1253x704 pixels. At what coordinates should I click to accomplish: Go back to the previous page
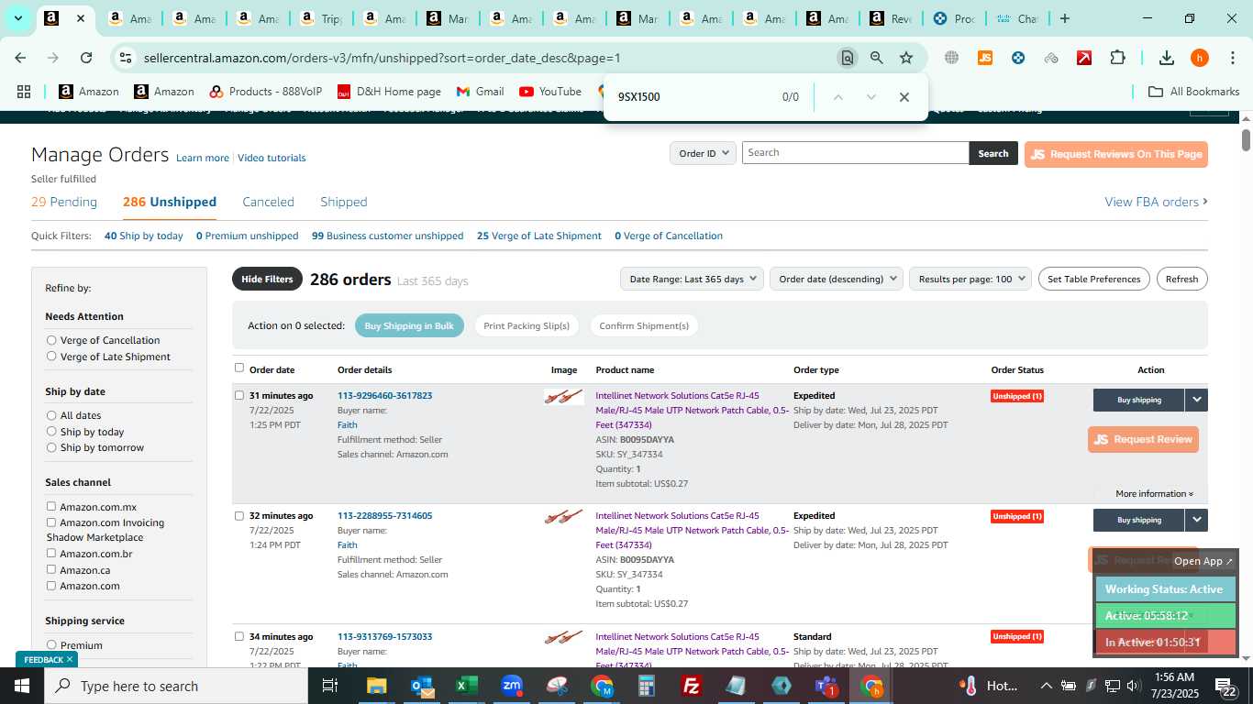(x=20, y=58)
